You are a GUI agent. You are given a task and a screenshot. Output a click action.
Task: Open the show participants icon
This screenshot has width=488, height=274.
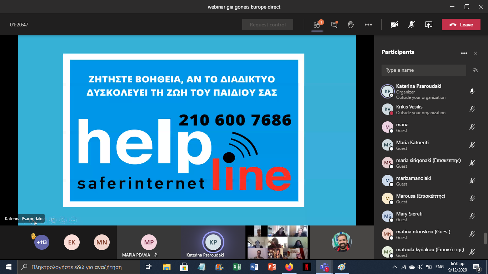click(317, 25)
